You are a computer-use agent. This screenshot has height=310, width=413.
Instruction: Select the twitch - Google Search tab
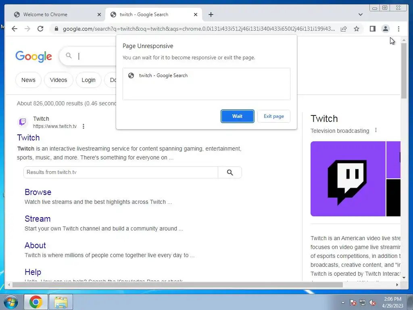[154, 15]
